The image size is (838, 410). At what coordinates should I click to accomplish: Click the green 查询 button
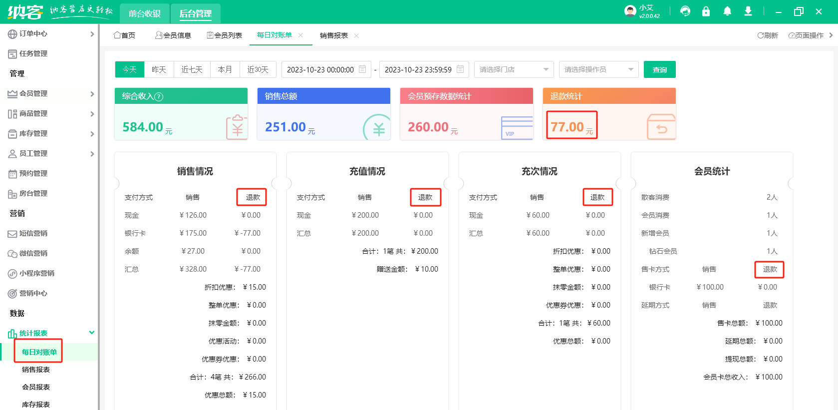659,69
